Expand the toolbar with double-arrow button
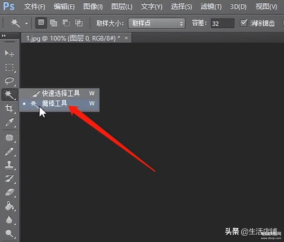Image resolution: width=284 pixels, height=242 pixels. [x=3, y=36]
